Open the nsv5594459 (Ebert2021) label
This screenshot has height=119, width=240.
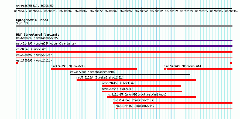120,83
